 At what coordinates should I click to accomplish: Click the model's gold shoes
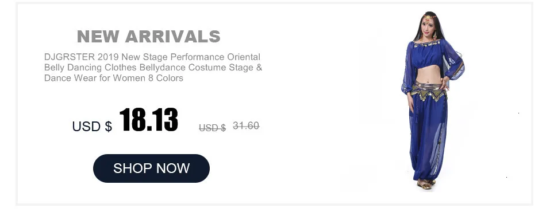425,184
